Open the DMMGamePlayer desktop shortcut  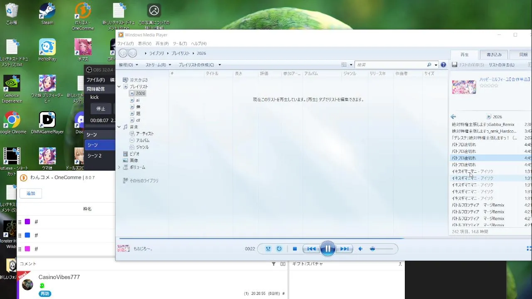(x=47, y=123)
